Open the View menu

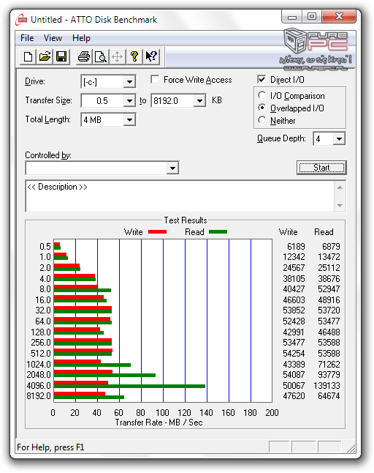[x=53, y=38]
